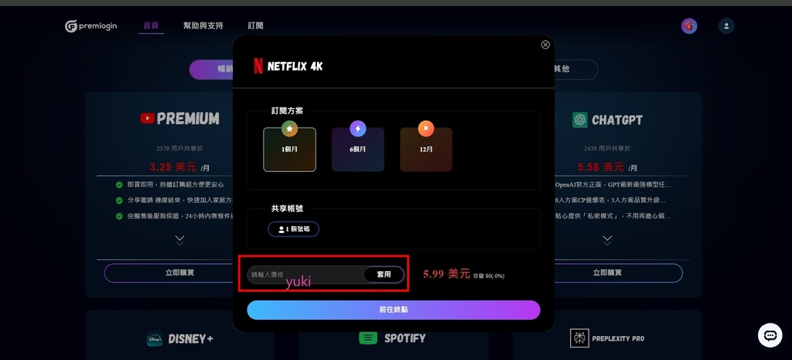Select the 12月 subscription plan

[426, 149]
